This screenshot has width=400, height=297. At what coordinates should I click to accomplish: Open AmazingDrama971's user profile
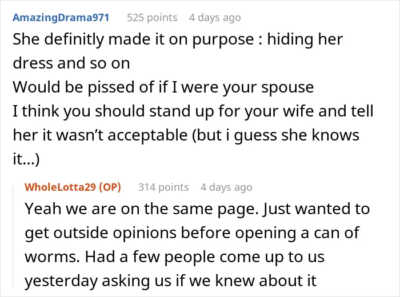tap(61, 18)
